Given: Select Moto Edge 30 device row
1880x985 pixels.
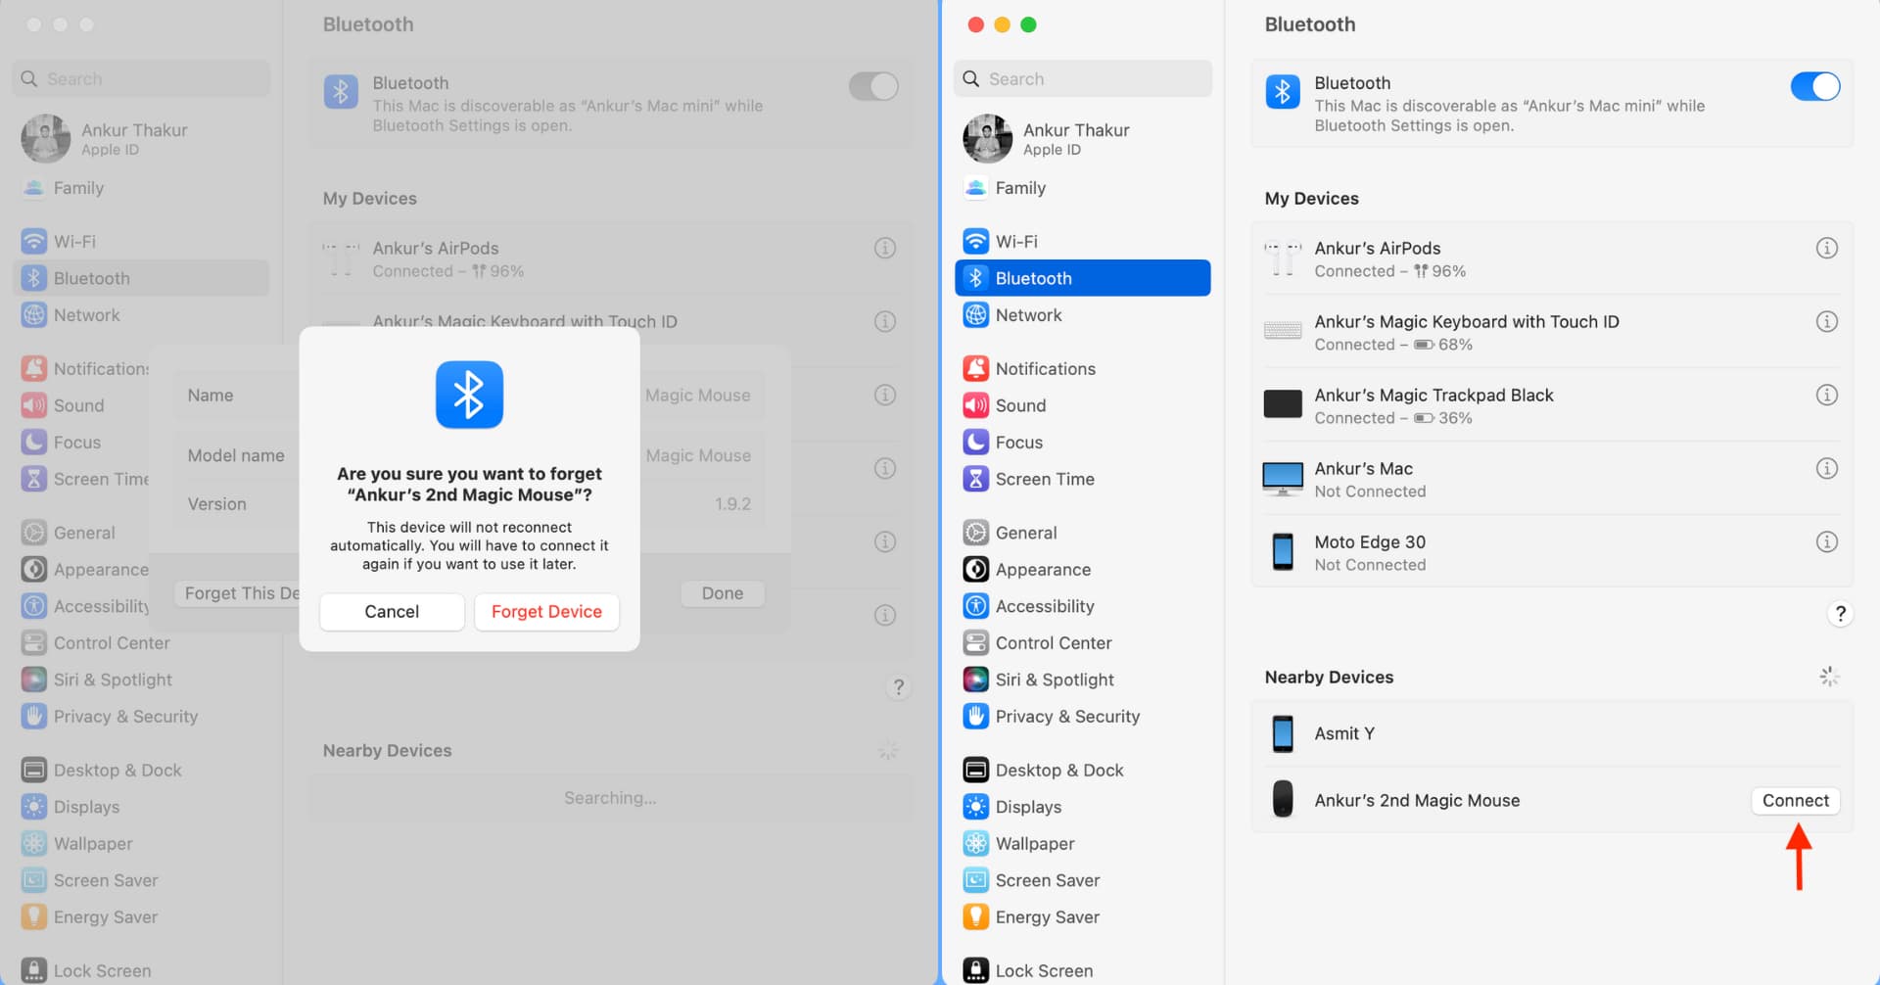Looking at the screenshot, I should pyautogui.click(x=1552, y=552).
